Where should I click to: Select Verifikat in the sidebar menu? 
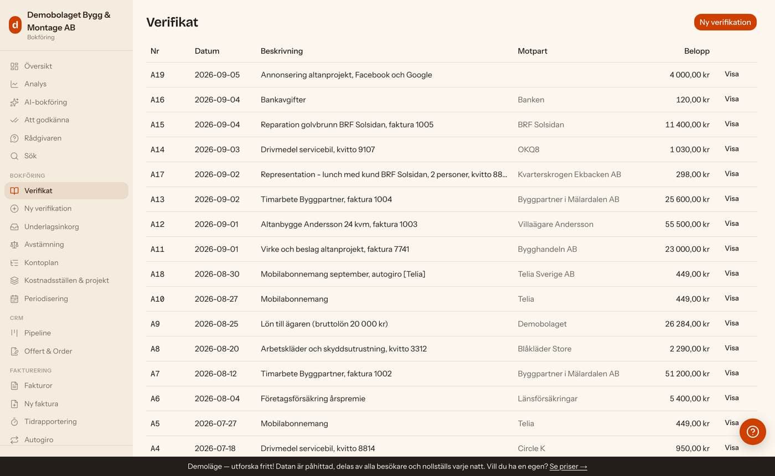click(66, 191)
